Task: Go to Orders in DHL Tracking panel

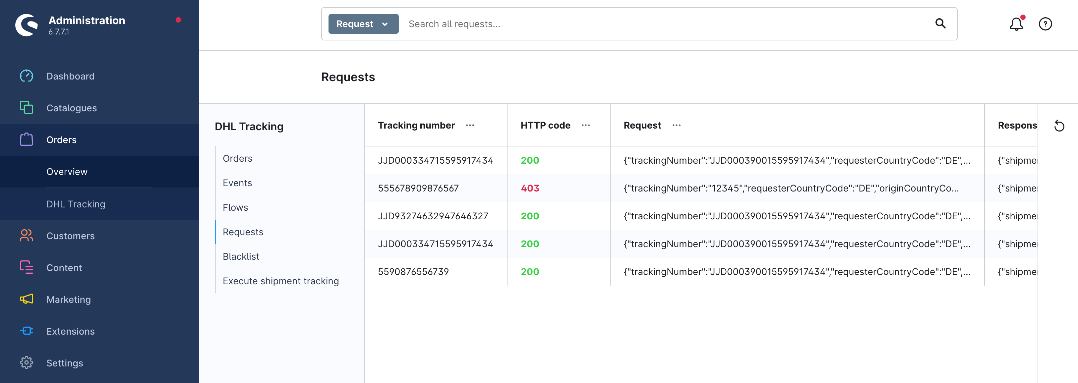Action: pyautogui.click(x=237, y=158)
